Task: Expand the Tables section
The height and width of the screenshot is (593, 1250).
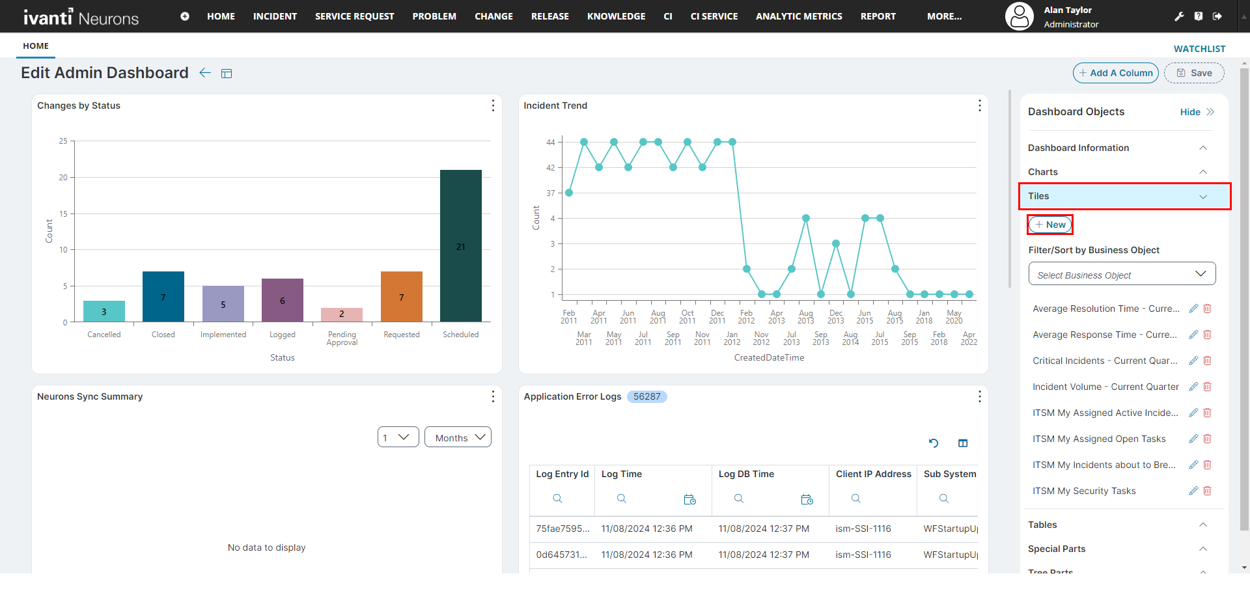Action: point(1202,525)
